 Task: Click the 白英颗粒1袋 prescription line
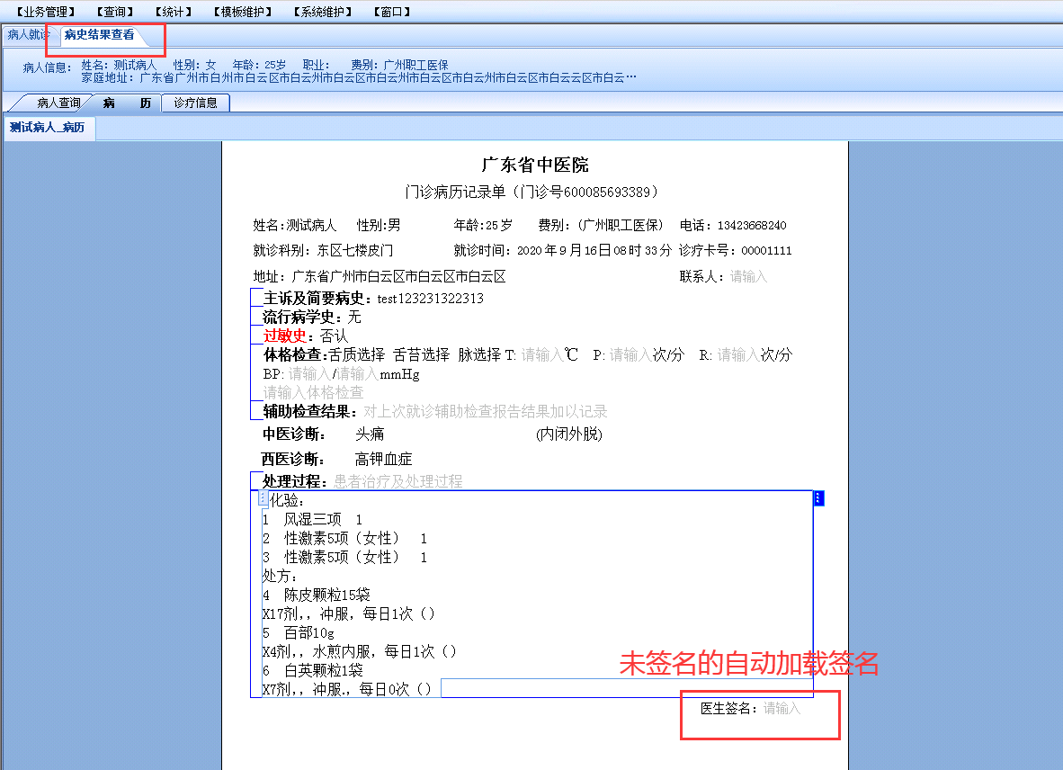tap(313, 670)
